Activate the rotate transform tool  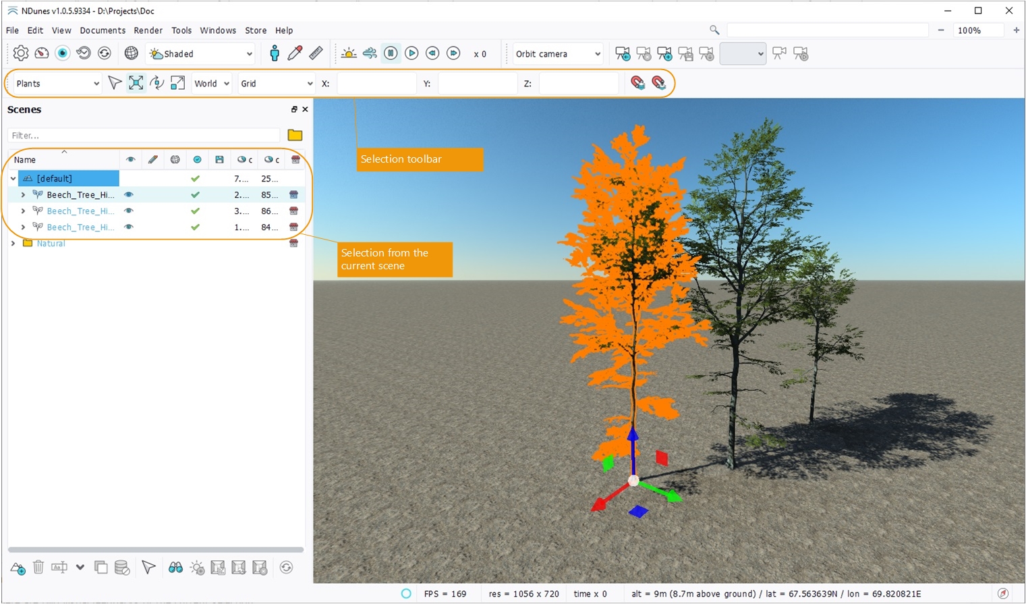[x=157, y=83]
